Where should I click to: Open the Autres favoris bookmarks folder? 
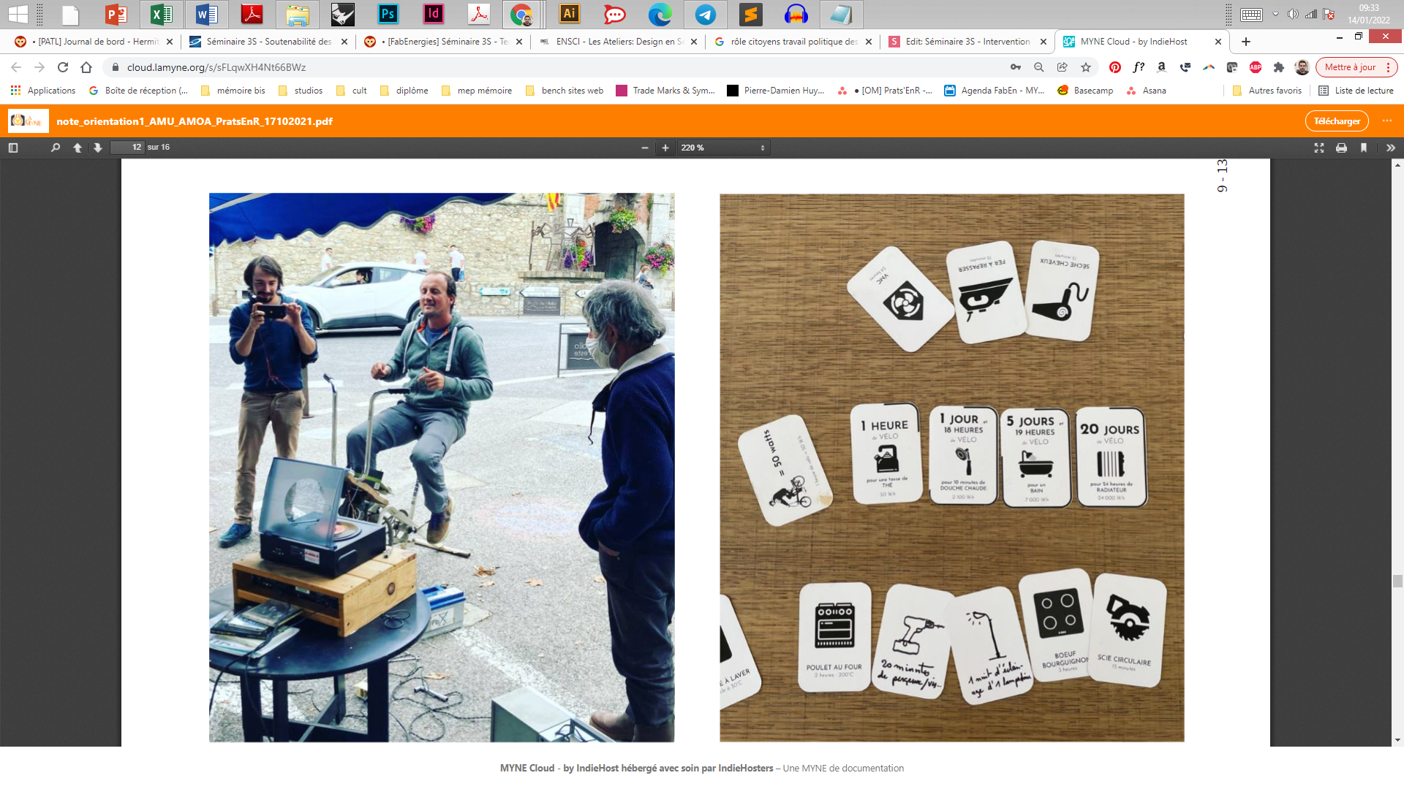[x=1267, y=91]
